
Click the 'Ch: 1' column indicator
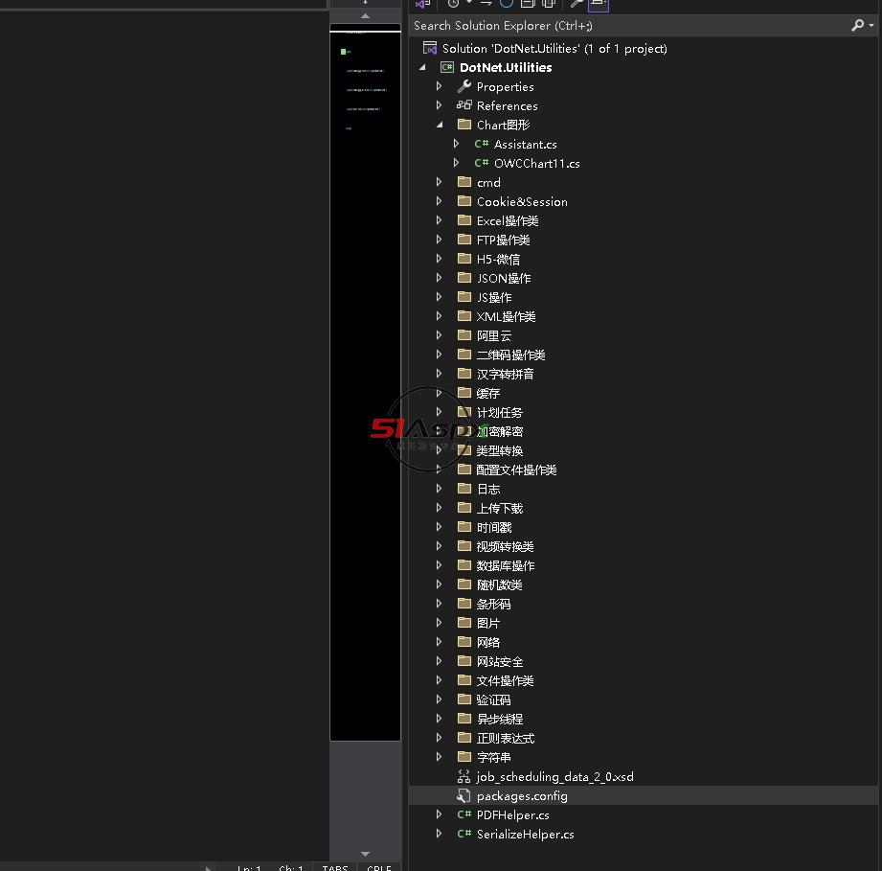[291, 867]
